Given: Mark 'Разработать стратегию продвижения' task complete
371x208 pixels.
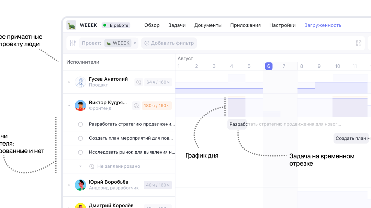Looking at the screenshot, I should pyautogui.click(x=80, y=124).
